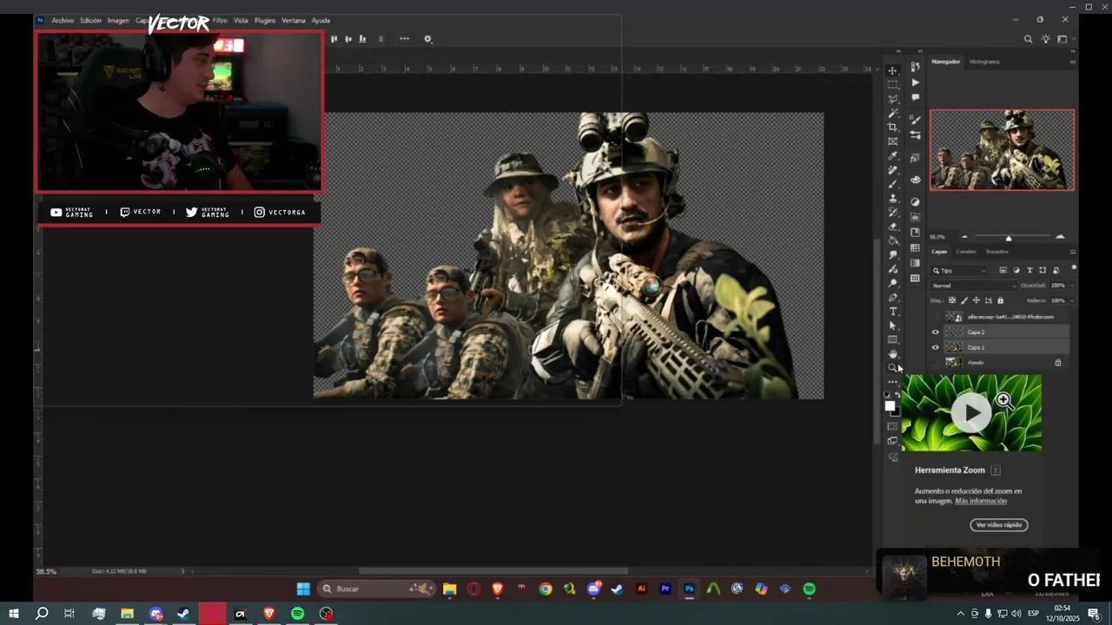Switch to the Canales tab
The height and width of the screenshot is (625, 1112).
[966, 252]
